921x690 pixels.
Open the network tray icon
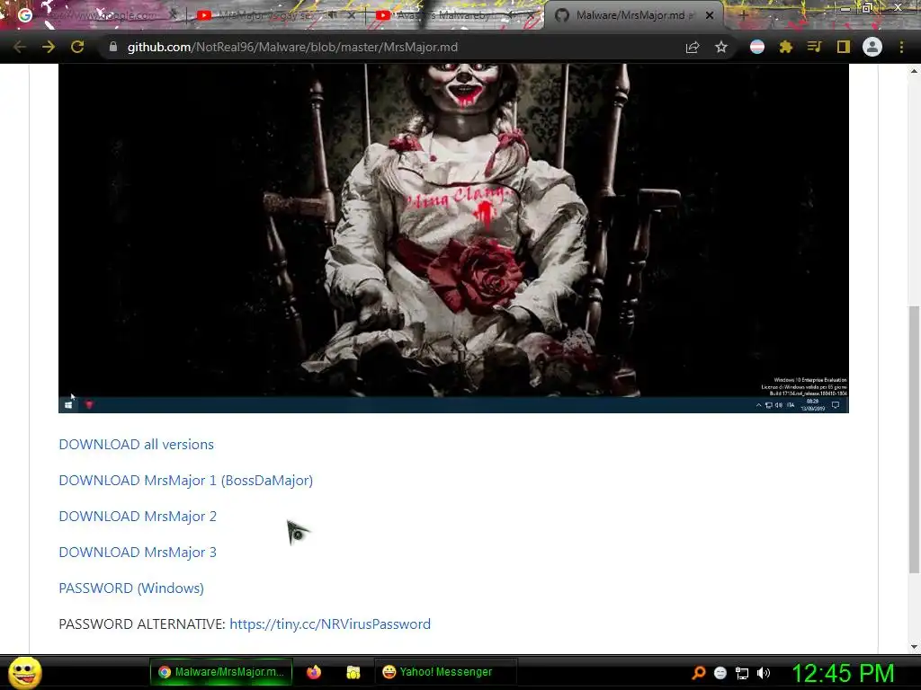coord(742,673)
